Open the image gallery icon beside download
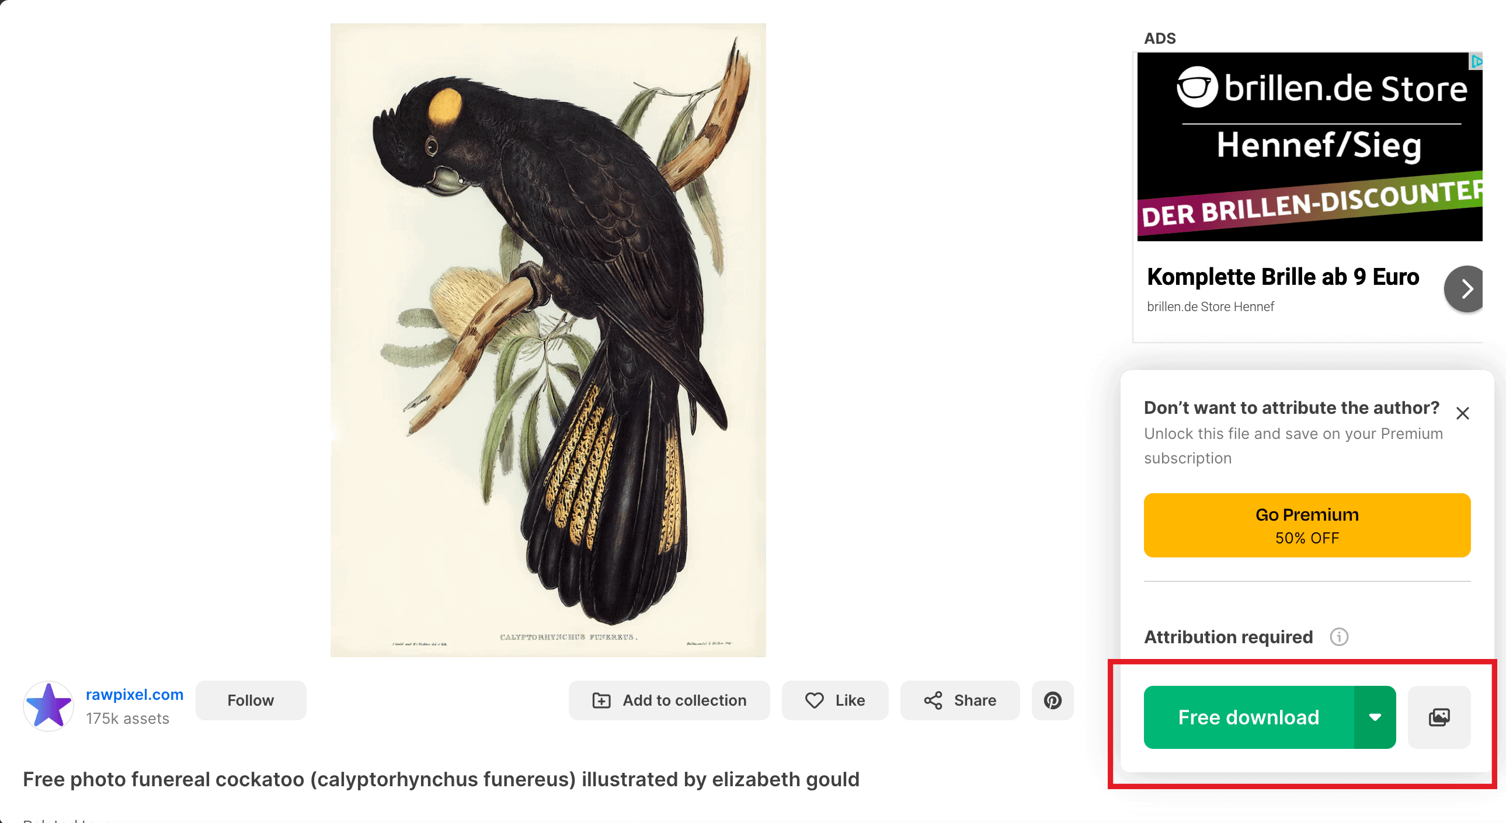Image resolution: width=1506 pixels, height=823 pixels. tap(1439, 717)
